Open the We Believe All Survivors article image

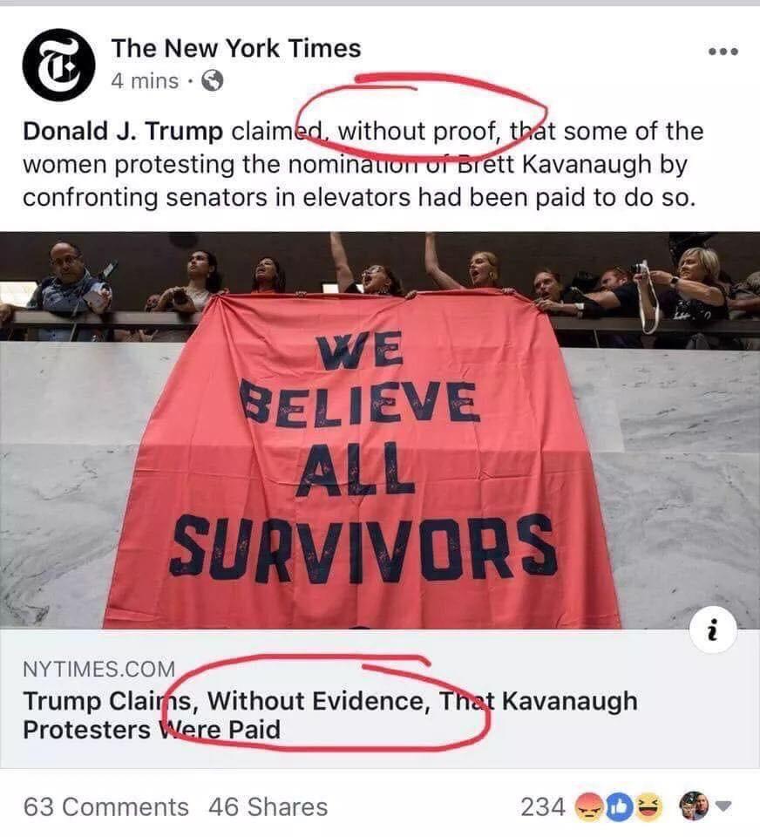click(x=380, y=430)
